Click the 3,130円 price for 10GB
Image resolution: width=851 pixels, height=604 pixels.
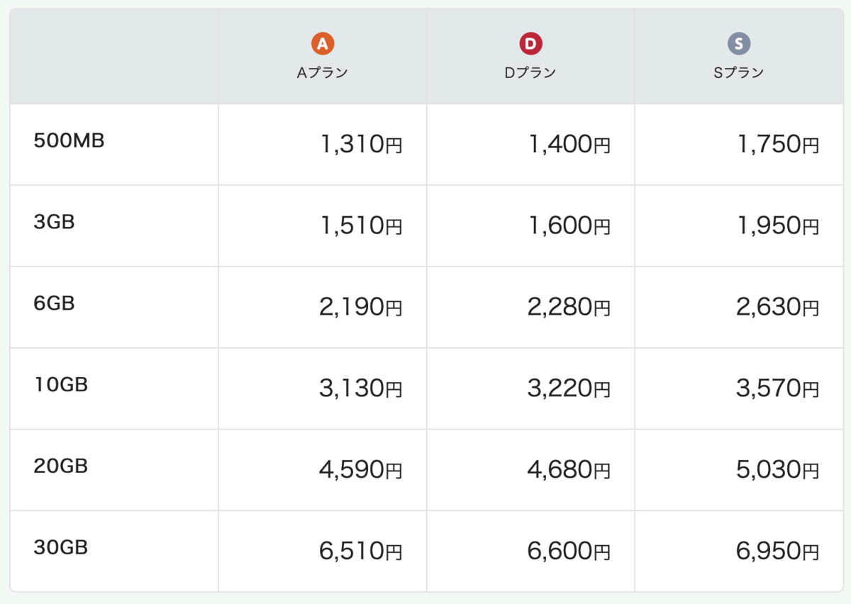(361, 388)
